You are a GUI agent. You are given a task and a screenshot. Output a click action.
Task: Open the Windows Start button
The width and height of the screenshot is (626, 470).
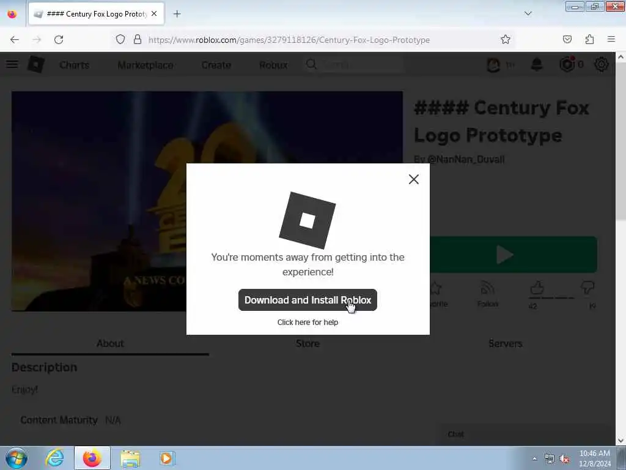tap(17, 458)
